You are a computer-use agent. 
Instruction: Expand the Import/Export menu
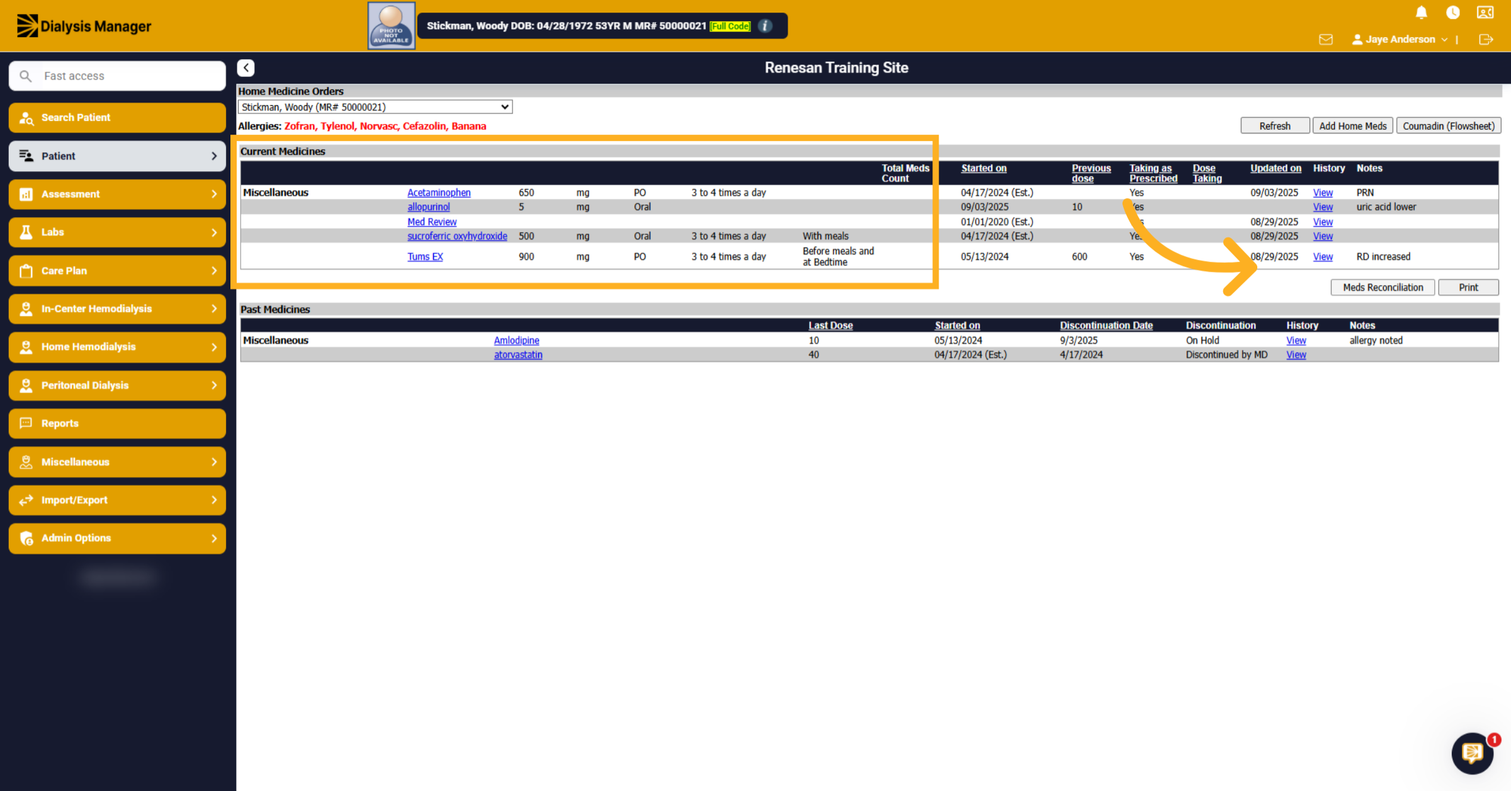118,500
